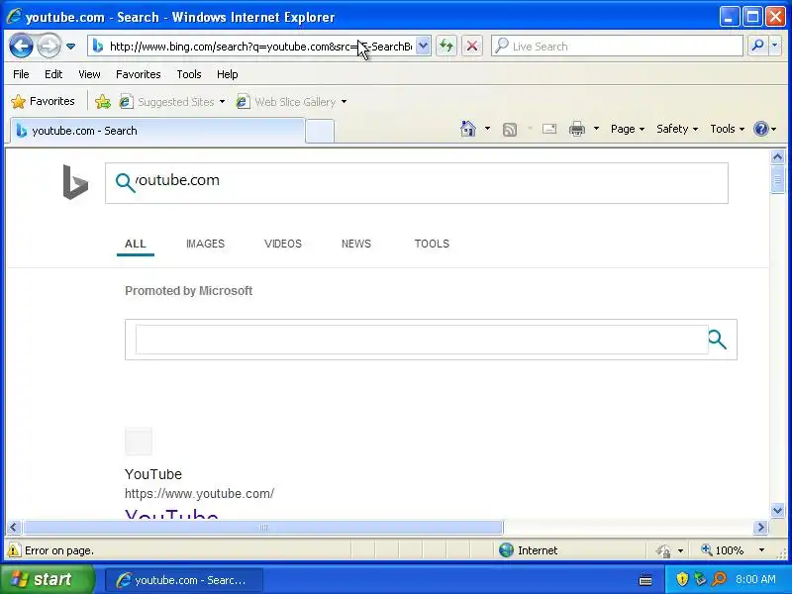Screen dimensions: 792x594
Task: Open the Page command menu
Action: tap(628, 129)
